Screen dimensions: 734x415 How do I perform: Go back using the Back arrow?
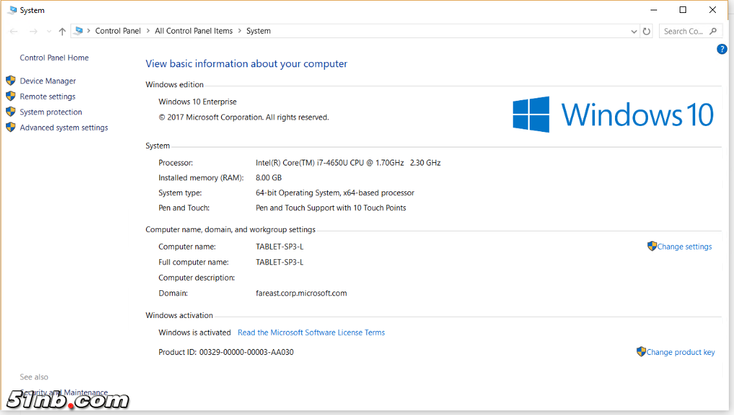coord(14,31)
